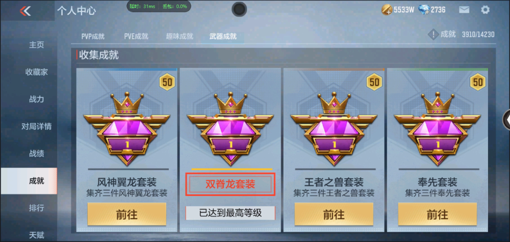The width and height of the screenshot is (510, 242).
Task: Add diamonds via the diamond icon
Action: 424,10
